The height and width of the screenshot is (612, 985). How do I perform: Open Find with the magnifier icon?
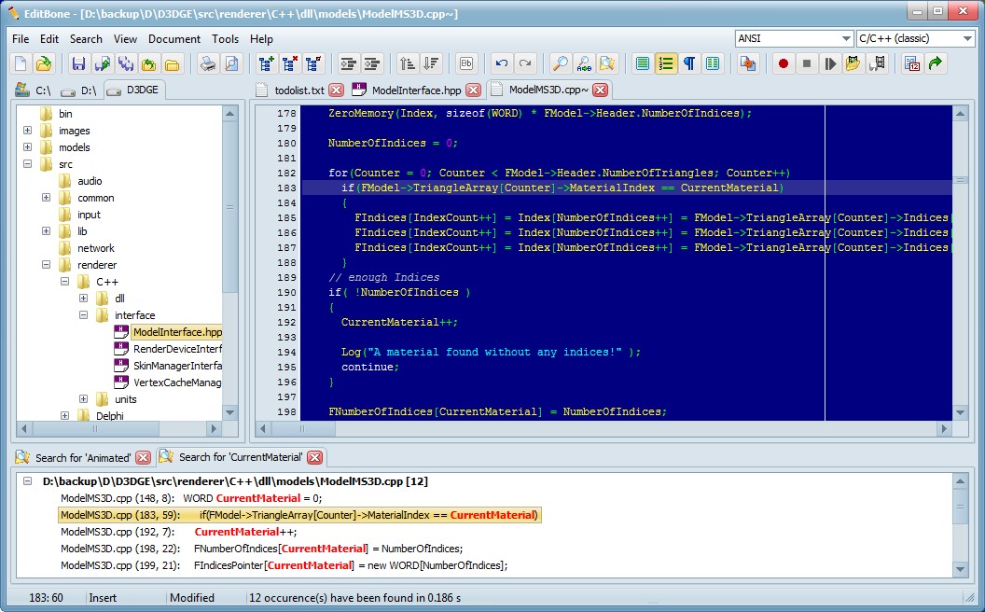(560, 63)
